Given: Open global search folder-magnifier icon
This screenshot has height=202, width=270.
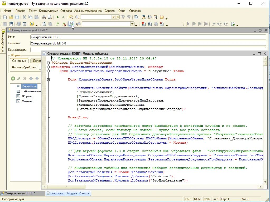Looking at the screenshot, I should [x=71, y=17].
